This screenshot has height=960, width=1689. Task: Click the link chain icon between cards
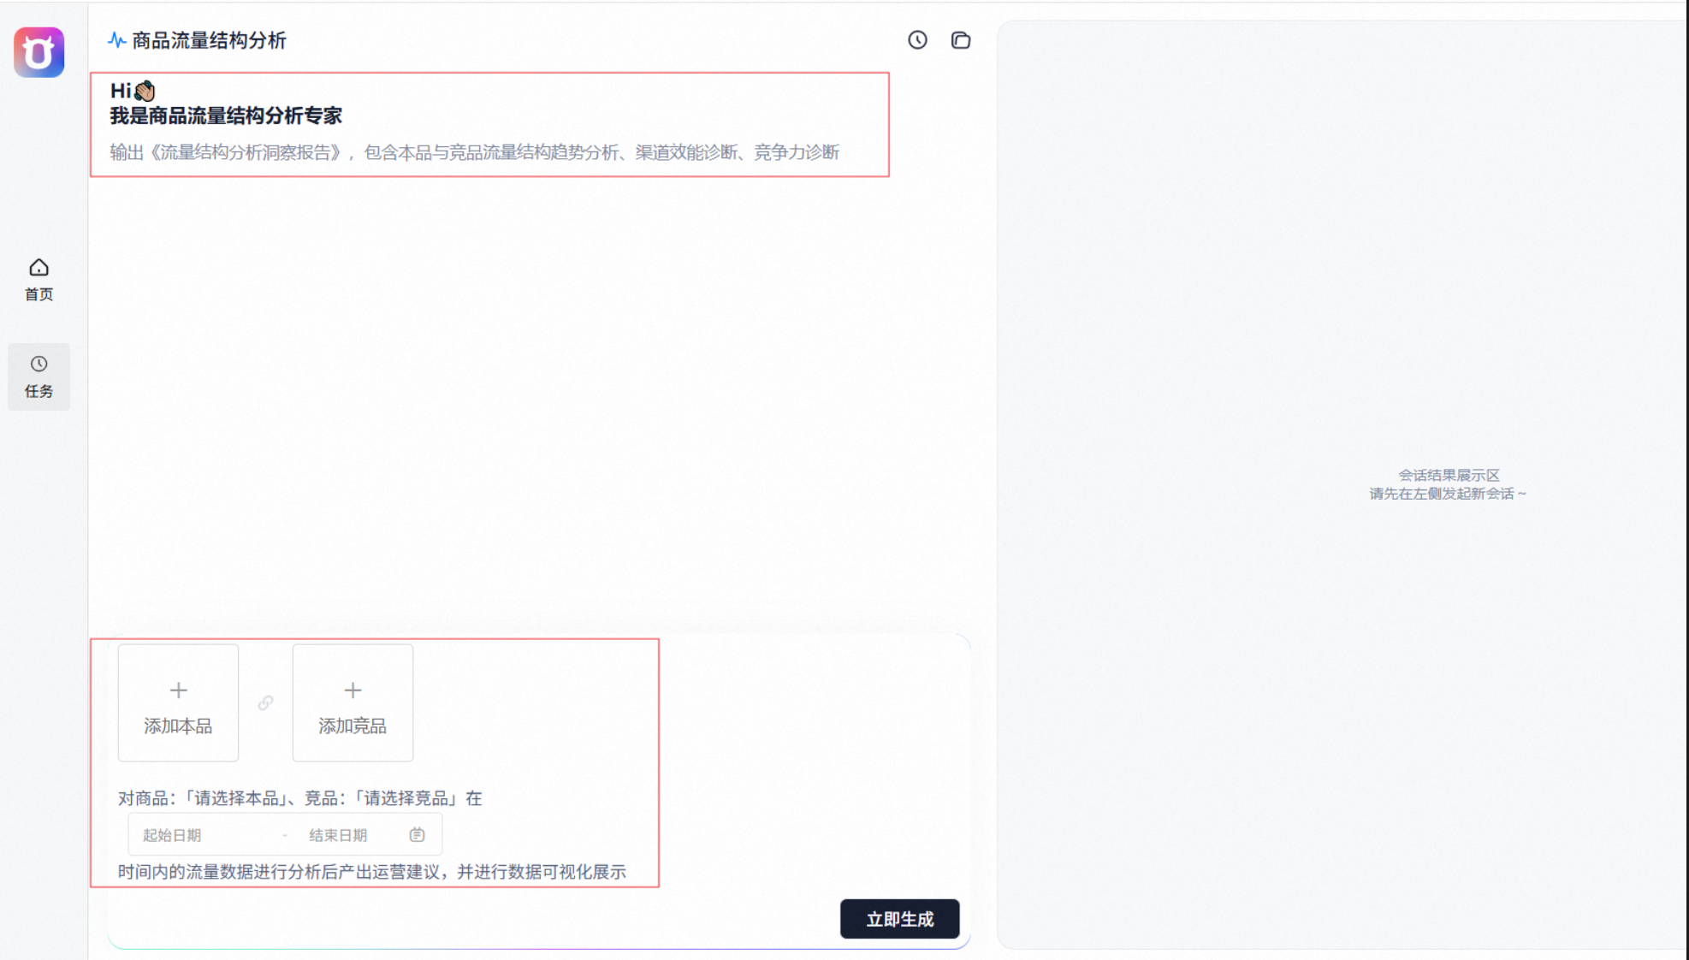265,702
